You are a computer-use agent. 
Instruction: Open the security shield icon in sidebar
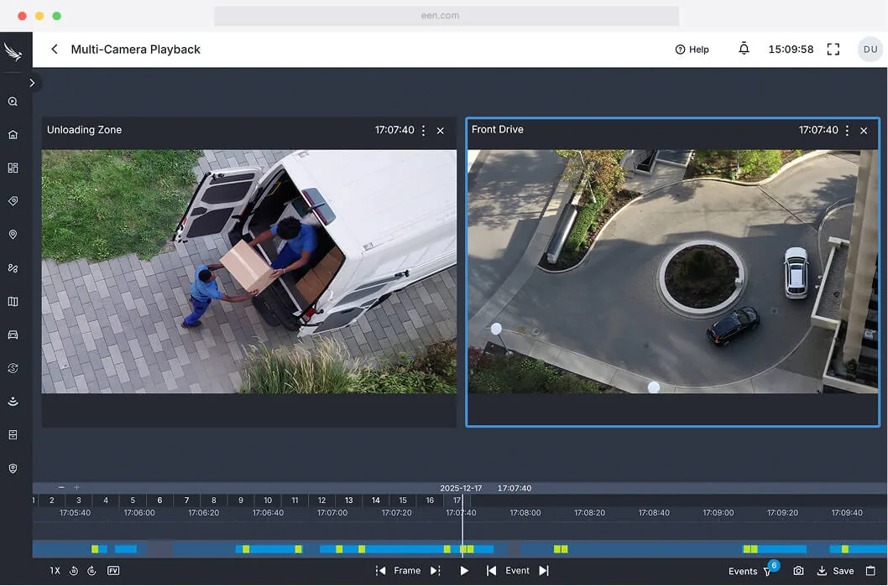13,469
